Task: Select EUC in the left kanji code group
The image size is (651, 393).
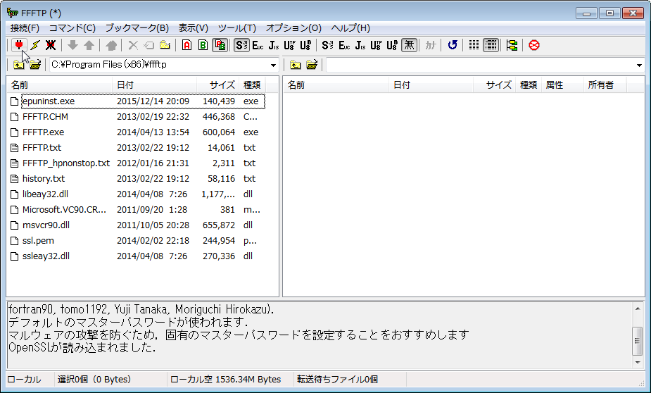Action: pos(258,45)
